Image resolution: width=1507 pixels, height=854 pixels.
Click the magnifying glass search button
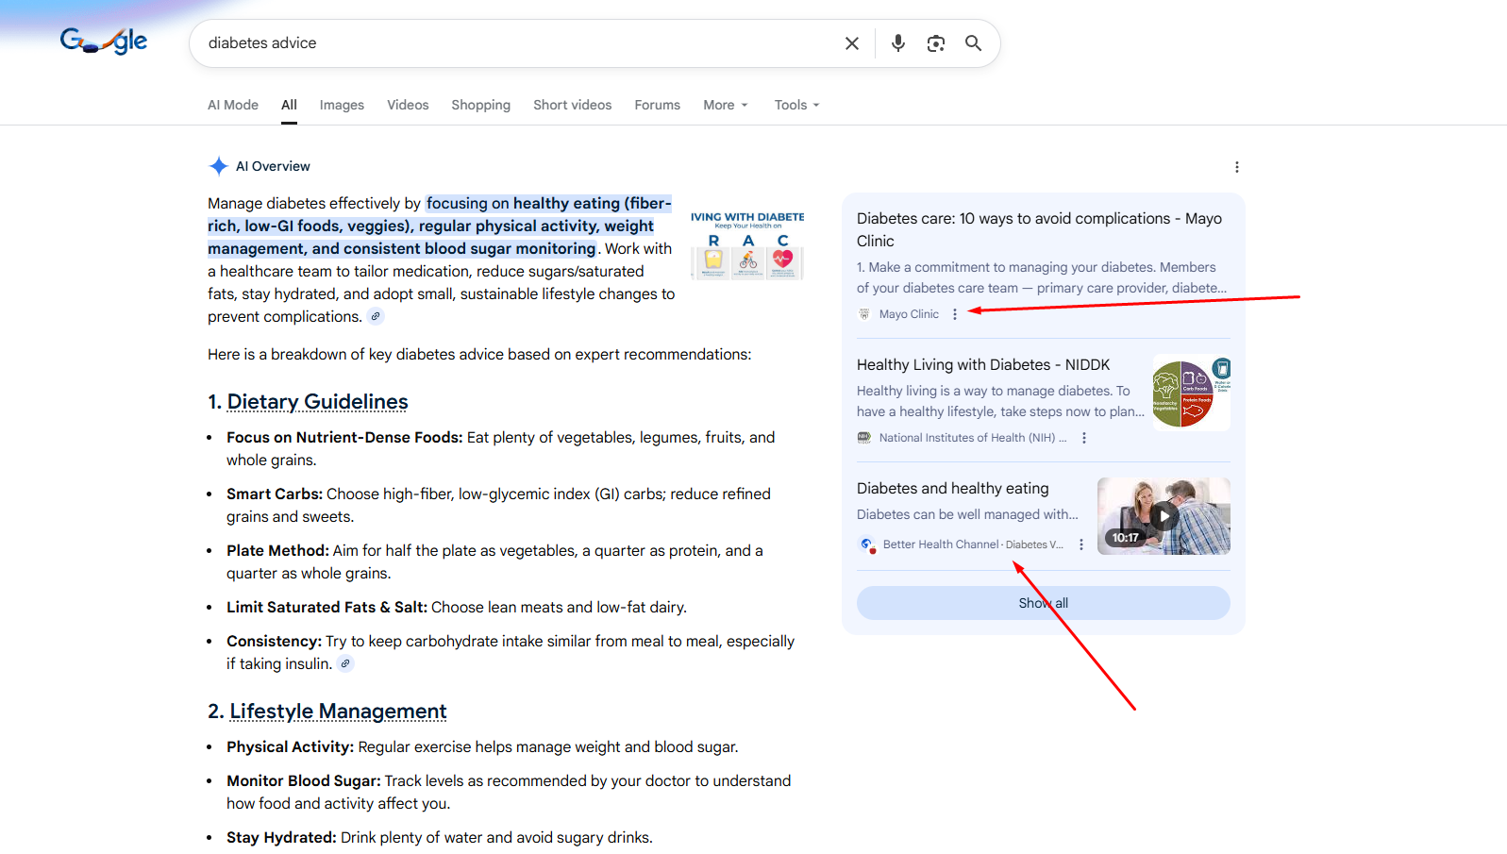point(973,43)
